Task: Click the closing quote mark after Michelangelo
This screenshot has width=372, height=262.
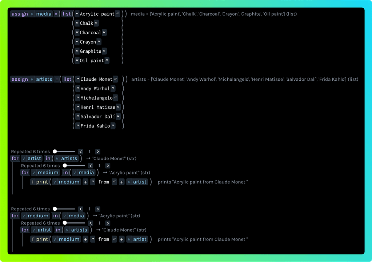Action: click(115, 98)
